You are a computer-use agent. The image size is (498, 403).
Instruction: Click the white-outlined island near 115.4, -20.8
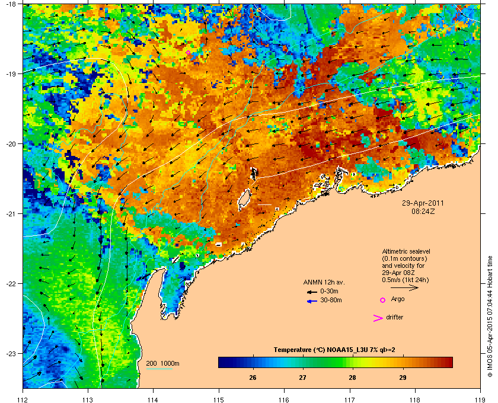coord(244,200)
